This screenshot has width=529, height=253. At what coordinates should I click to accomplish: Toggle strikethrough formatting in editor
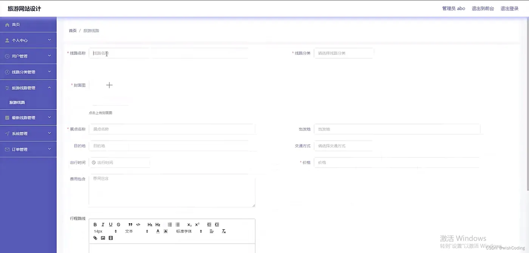click(x=119, y=225)
